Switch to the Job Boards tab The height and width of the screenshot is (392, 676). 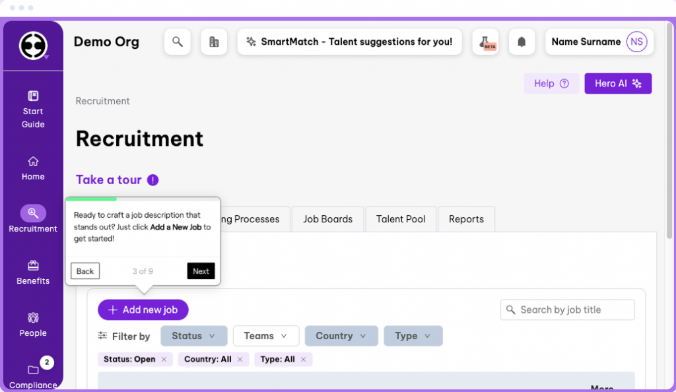tap(327, 219)
